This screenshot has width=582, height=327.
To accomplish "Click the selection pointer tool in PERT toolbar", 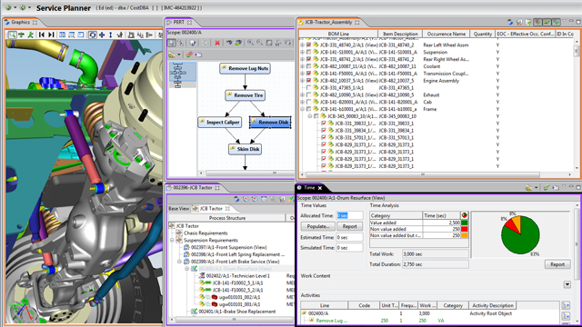I will (172, 43).
